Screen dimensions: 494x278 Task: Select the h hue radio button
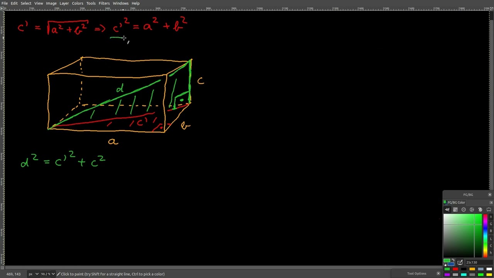(491, 253)
